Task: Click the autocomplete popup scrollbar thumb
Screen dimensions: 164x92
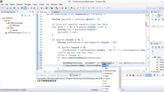Action: click(x=120, y=79)
